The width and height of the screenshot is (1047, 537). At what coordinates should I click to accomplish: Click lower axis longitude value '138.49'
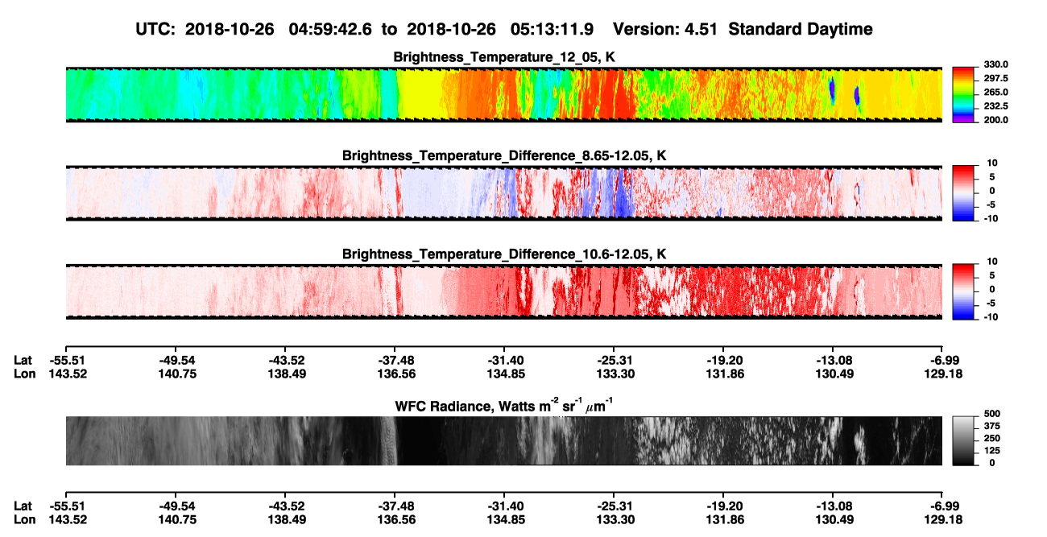tap(285, 520)
